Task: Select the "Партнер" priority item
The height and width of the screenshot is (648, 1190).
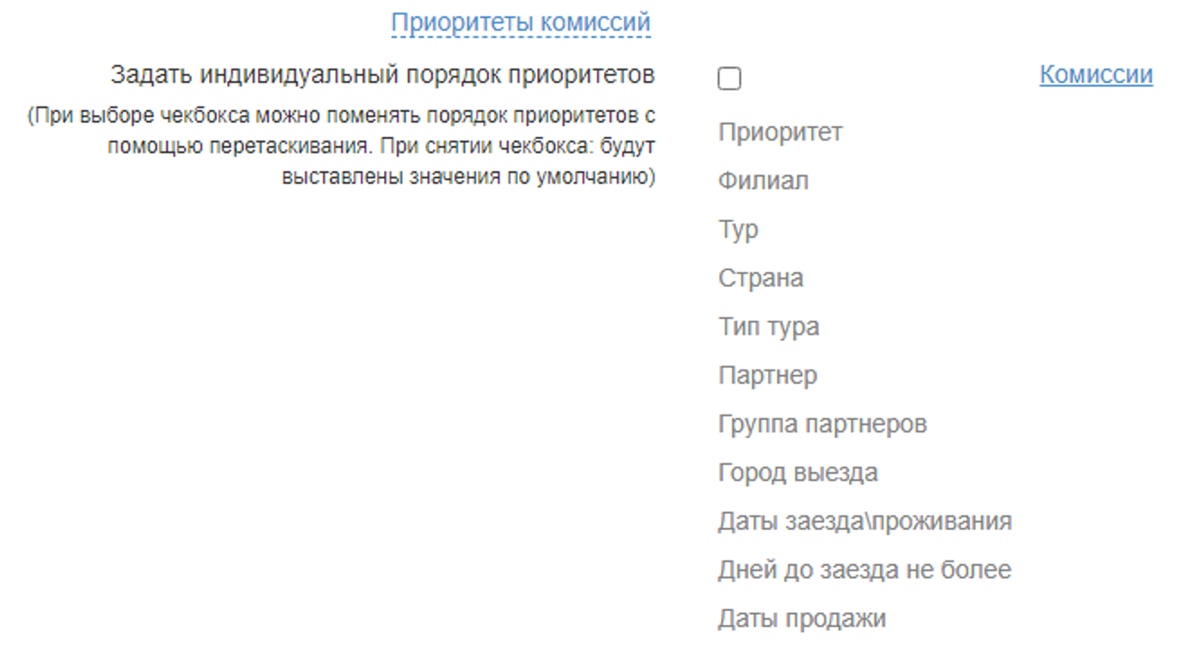Action: [x=767, y=376]
